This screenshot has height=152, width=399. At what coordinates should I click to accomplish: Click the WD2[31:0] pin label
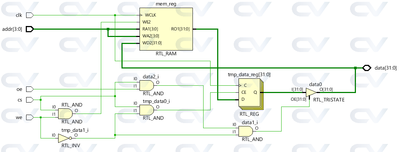(x=152, y=43)
